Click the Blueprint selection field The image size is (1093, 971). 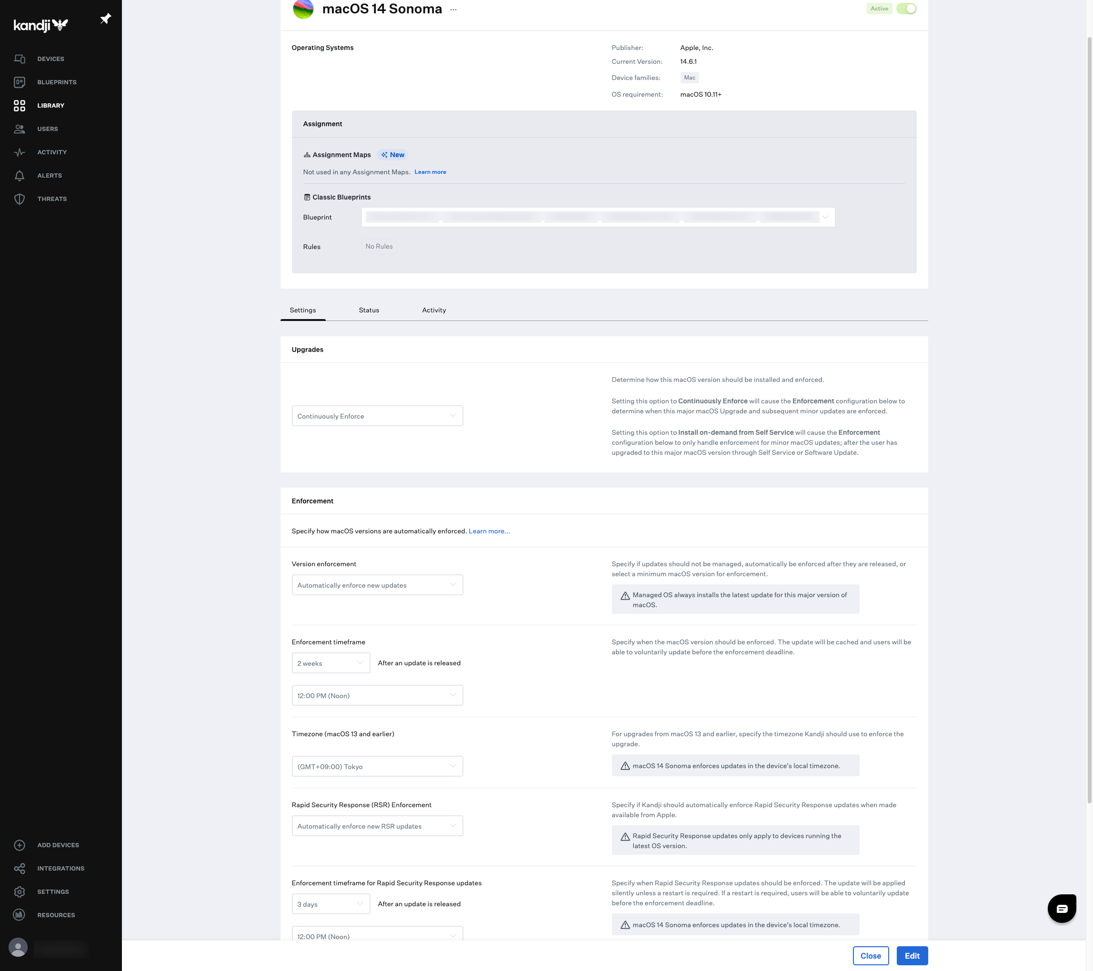click(597, 217)
